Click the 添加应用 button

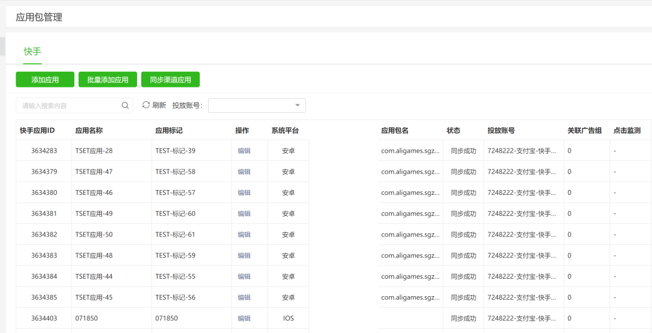pos(45,80)
